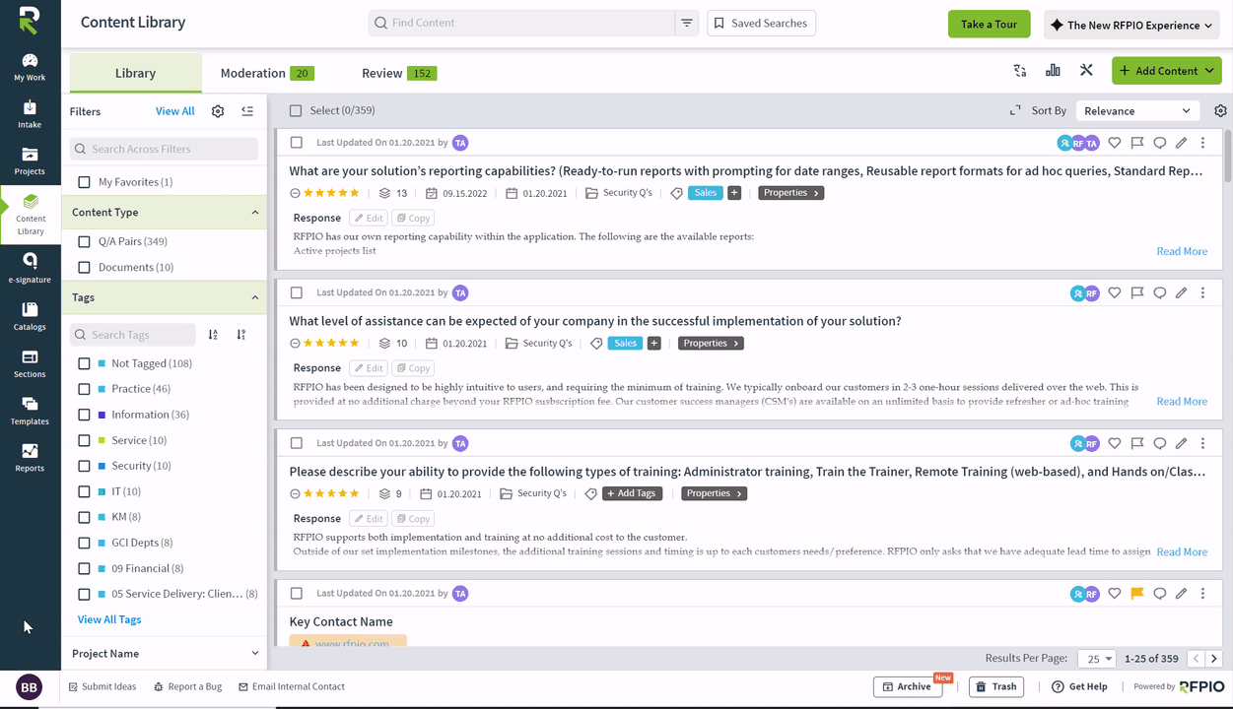Go to next results page arrow
Image resolution: width=1233 pixels, height=709 pixels.
(x=1214, y=659)
